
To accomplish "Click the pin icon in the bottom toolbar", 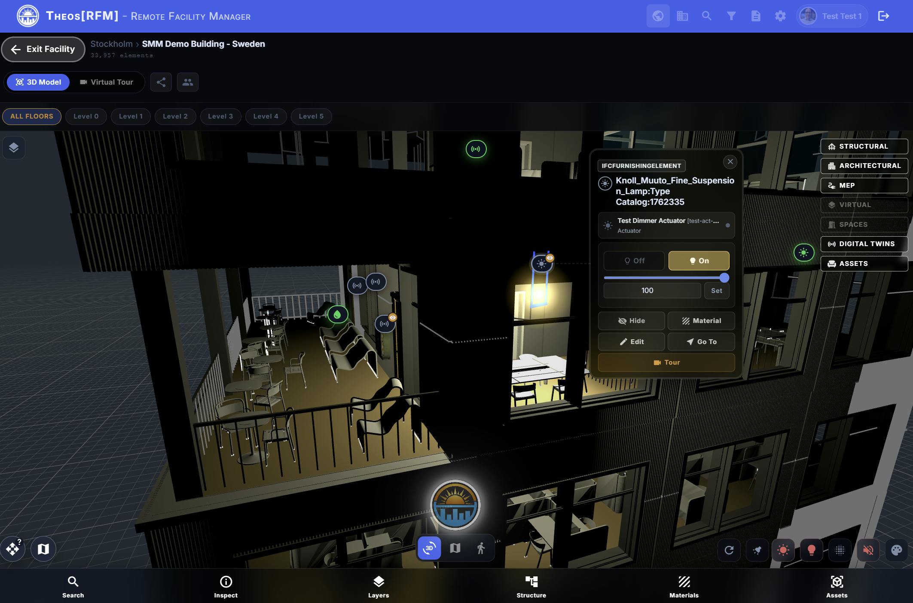I will point(757,550).
